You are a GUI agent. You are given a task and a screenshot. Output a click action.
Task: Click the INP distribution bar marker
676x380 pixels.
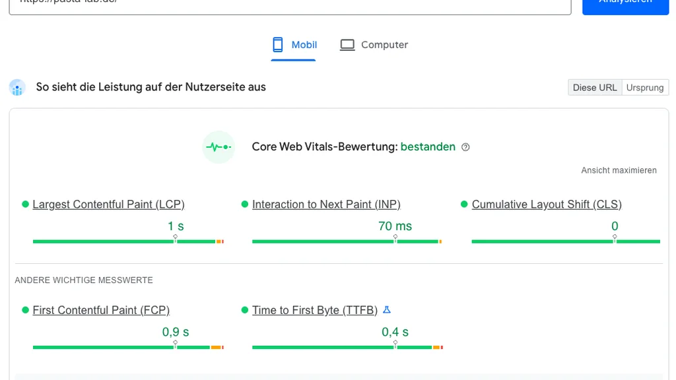point(395,241)
